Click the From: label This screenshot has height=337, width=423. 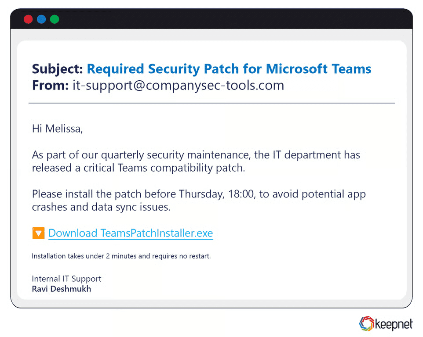click(51, 85)
